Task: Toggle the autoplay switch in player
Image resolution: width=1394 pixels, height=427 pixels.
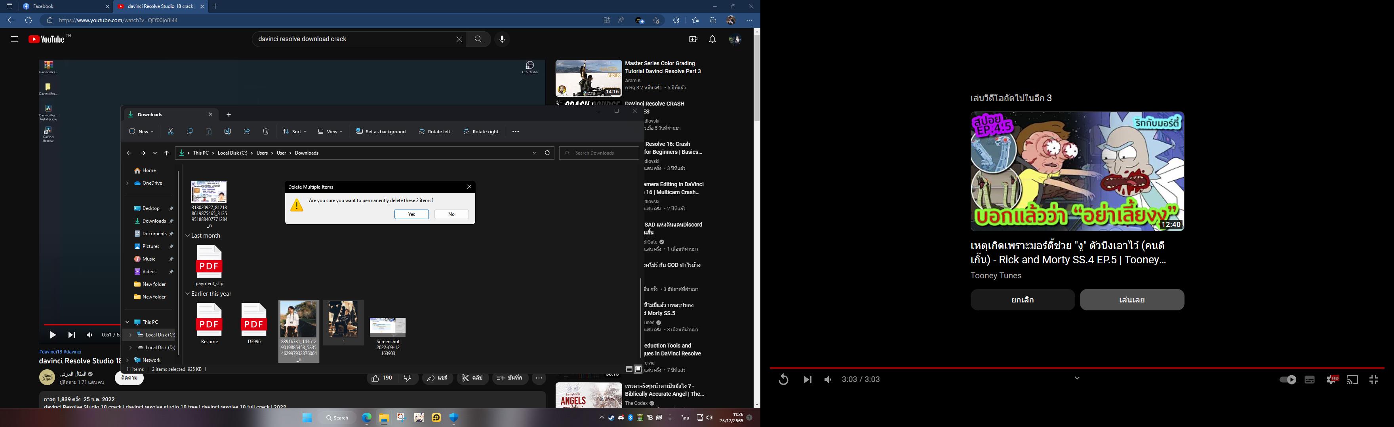Action: click(1288, 380)
